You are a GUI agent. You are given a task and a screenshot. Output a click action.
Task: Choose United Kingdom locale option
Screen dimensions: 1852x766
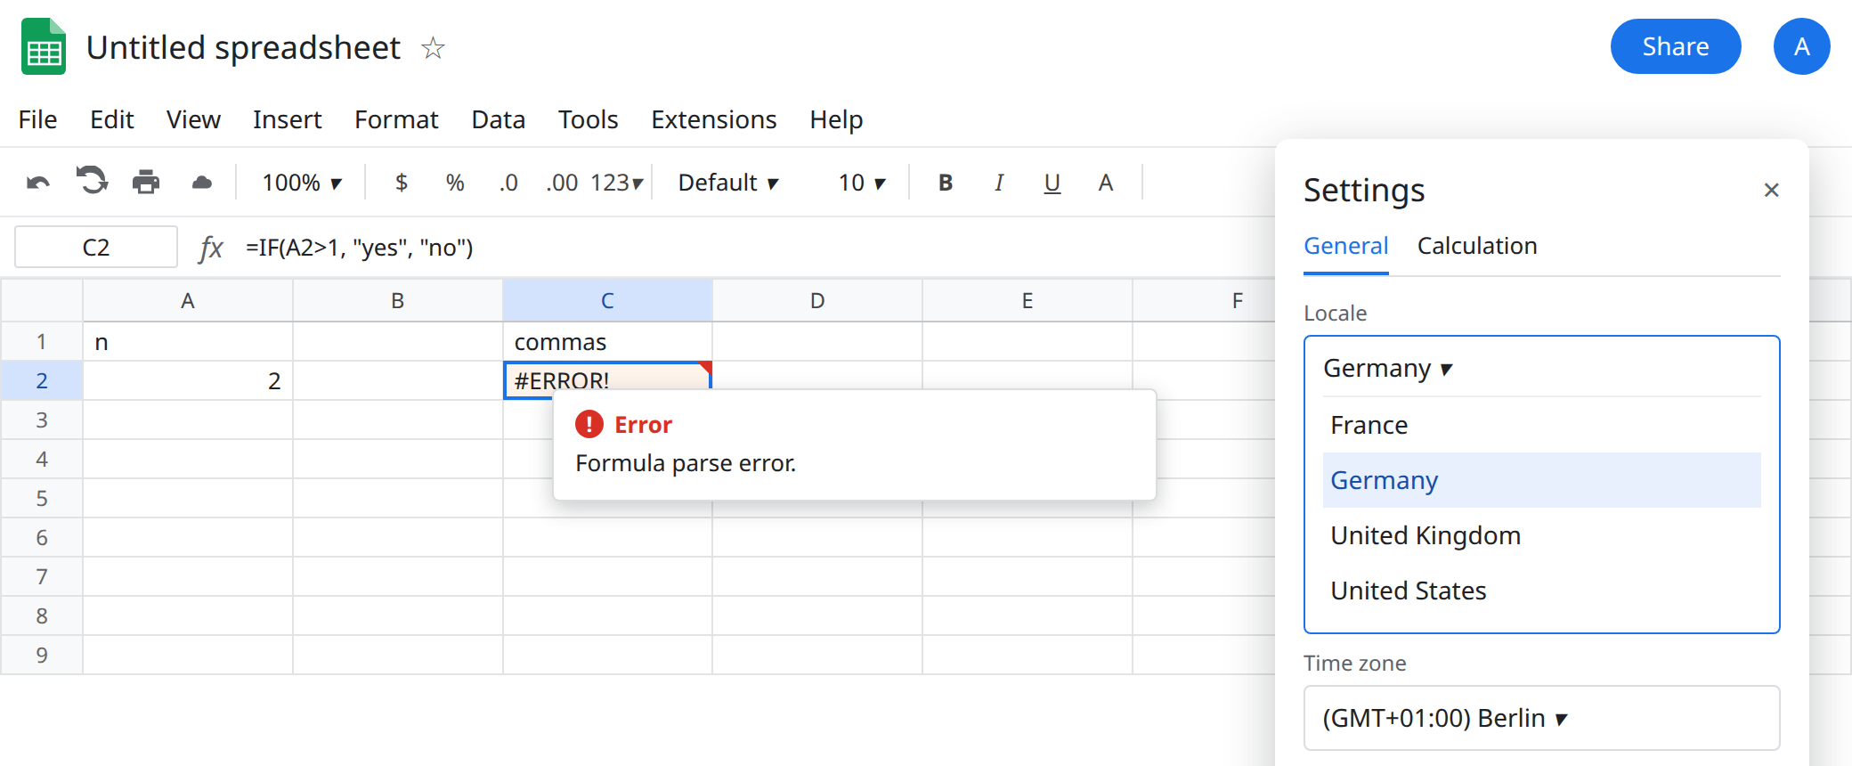point(1541,535)
